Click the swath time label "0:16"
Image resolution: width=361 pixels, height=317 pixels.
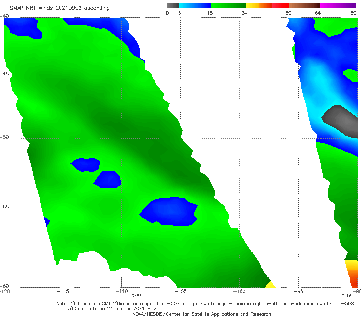pyautogui.click(x=346, y=296)
